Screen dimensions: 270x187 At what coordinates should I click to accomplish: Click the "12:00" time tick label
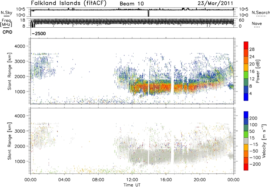click(132, 180)
